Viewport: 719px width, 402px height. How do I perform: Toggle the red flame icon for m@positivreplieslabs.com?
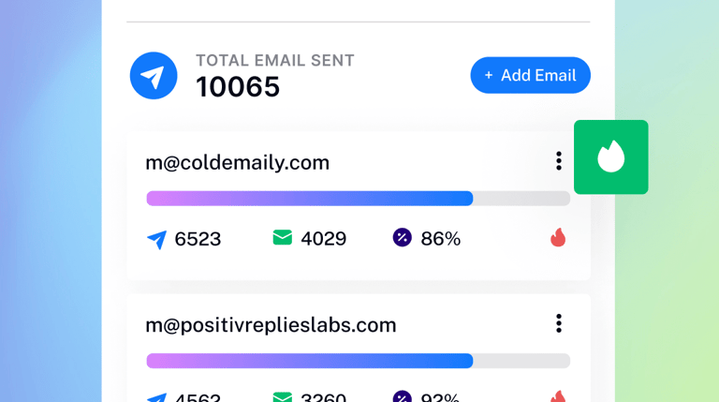click(558, 396)
